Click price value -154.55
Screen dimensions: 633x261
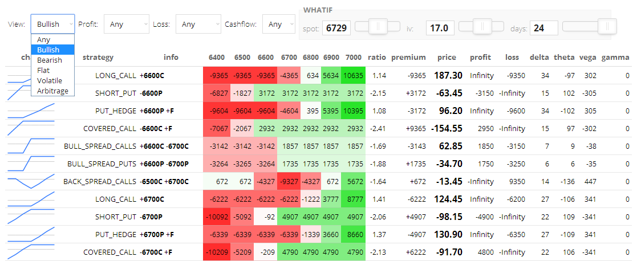pyautogui.click(x=447, y=129)
